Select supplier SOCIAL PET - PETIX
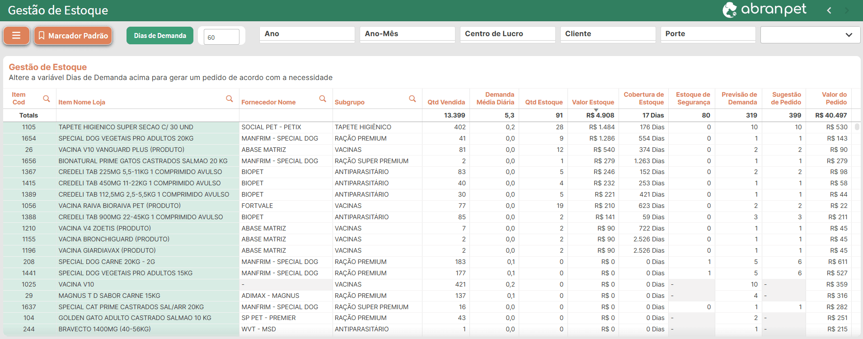The height and width of the screenshot is (339, 863). 272,127
